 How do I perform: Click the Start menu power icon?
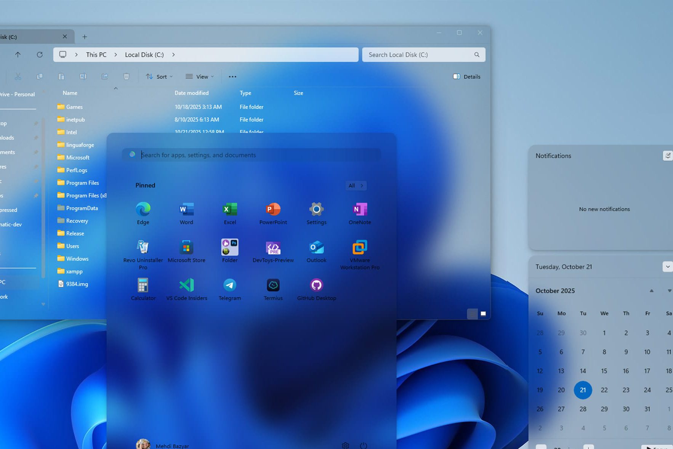363,445
